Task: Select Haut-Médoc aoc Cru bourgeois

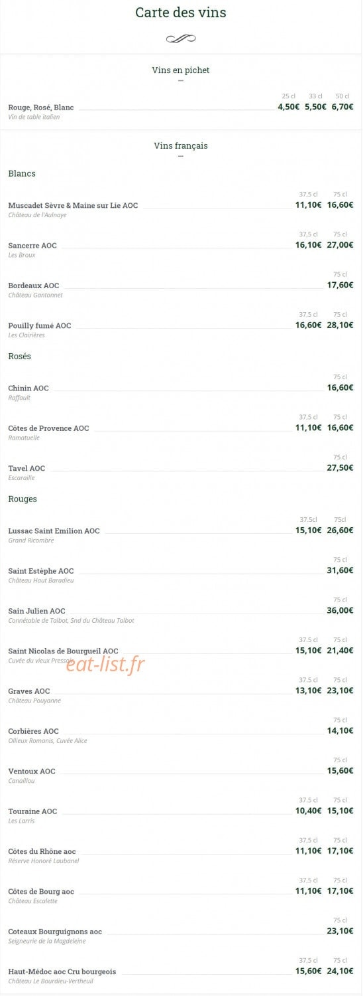Action: point(62,971)
